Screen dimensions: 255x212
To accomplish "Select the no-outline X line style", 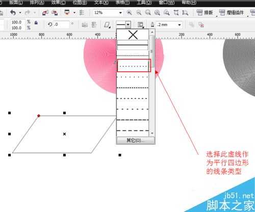I will pos(133,35).
